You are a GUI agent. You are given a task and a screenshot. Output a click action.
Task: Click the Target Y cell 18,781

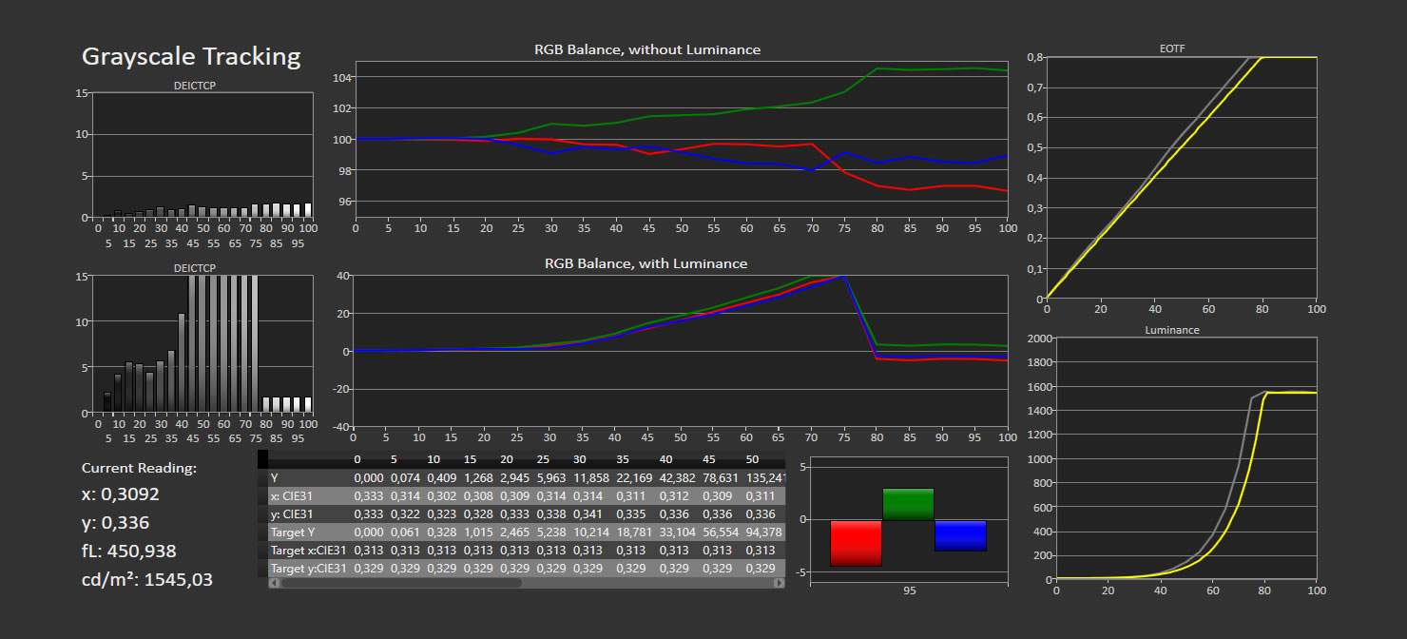click(x=634, y=532)
